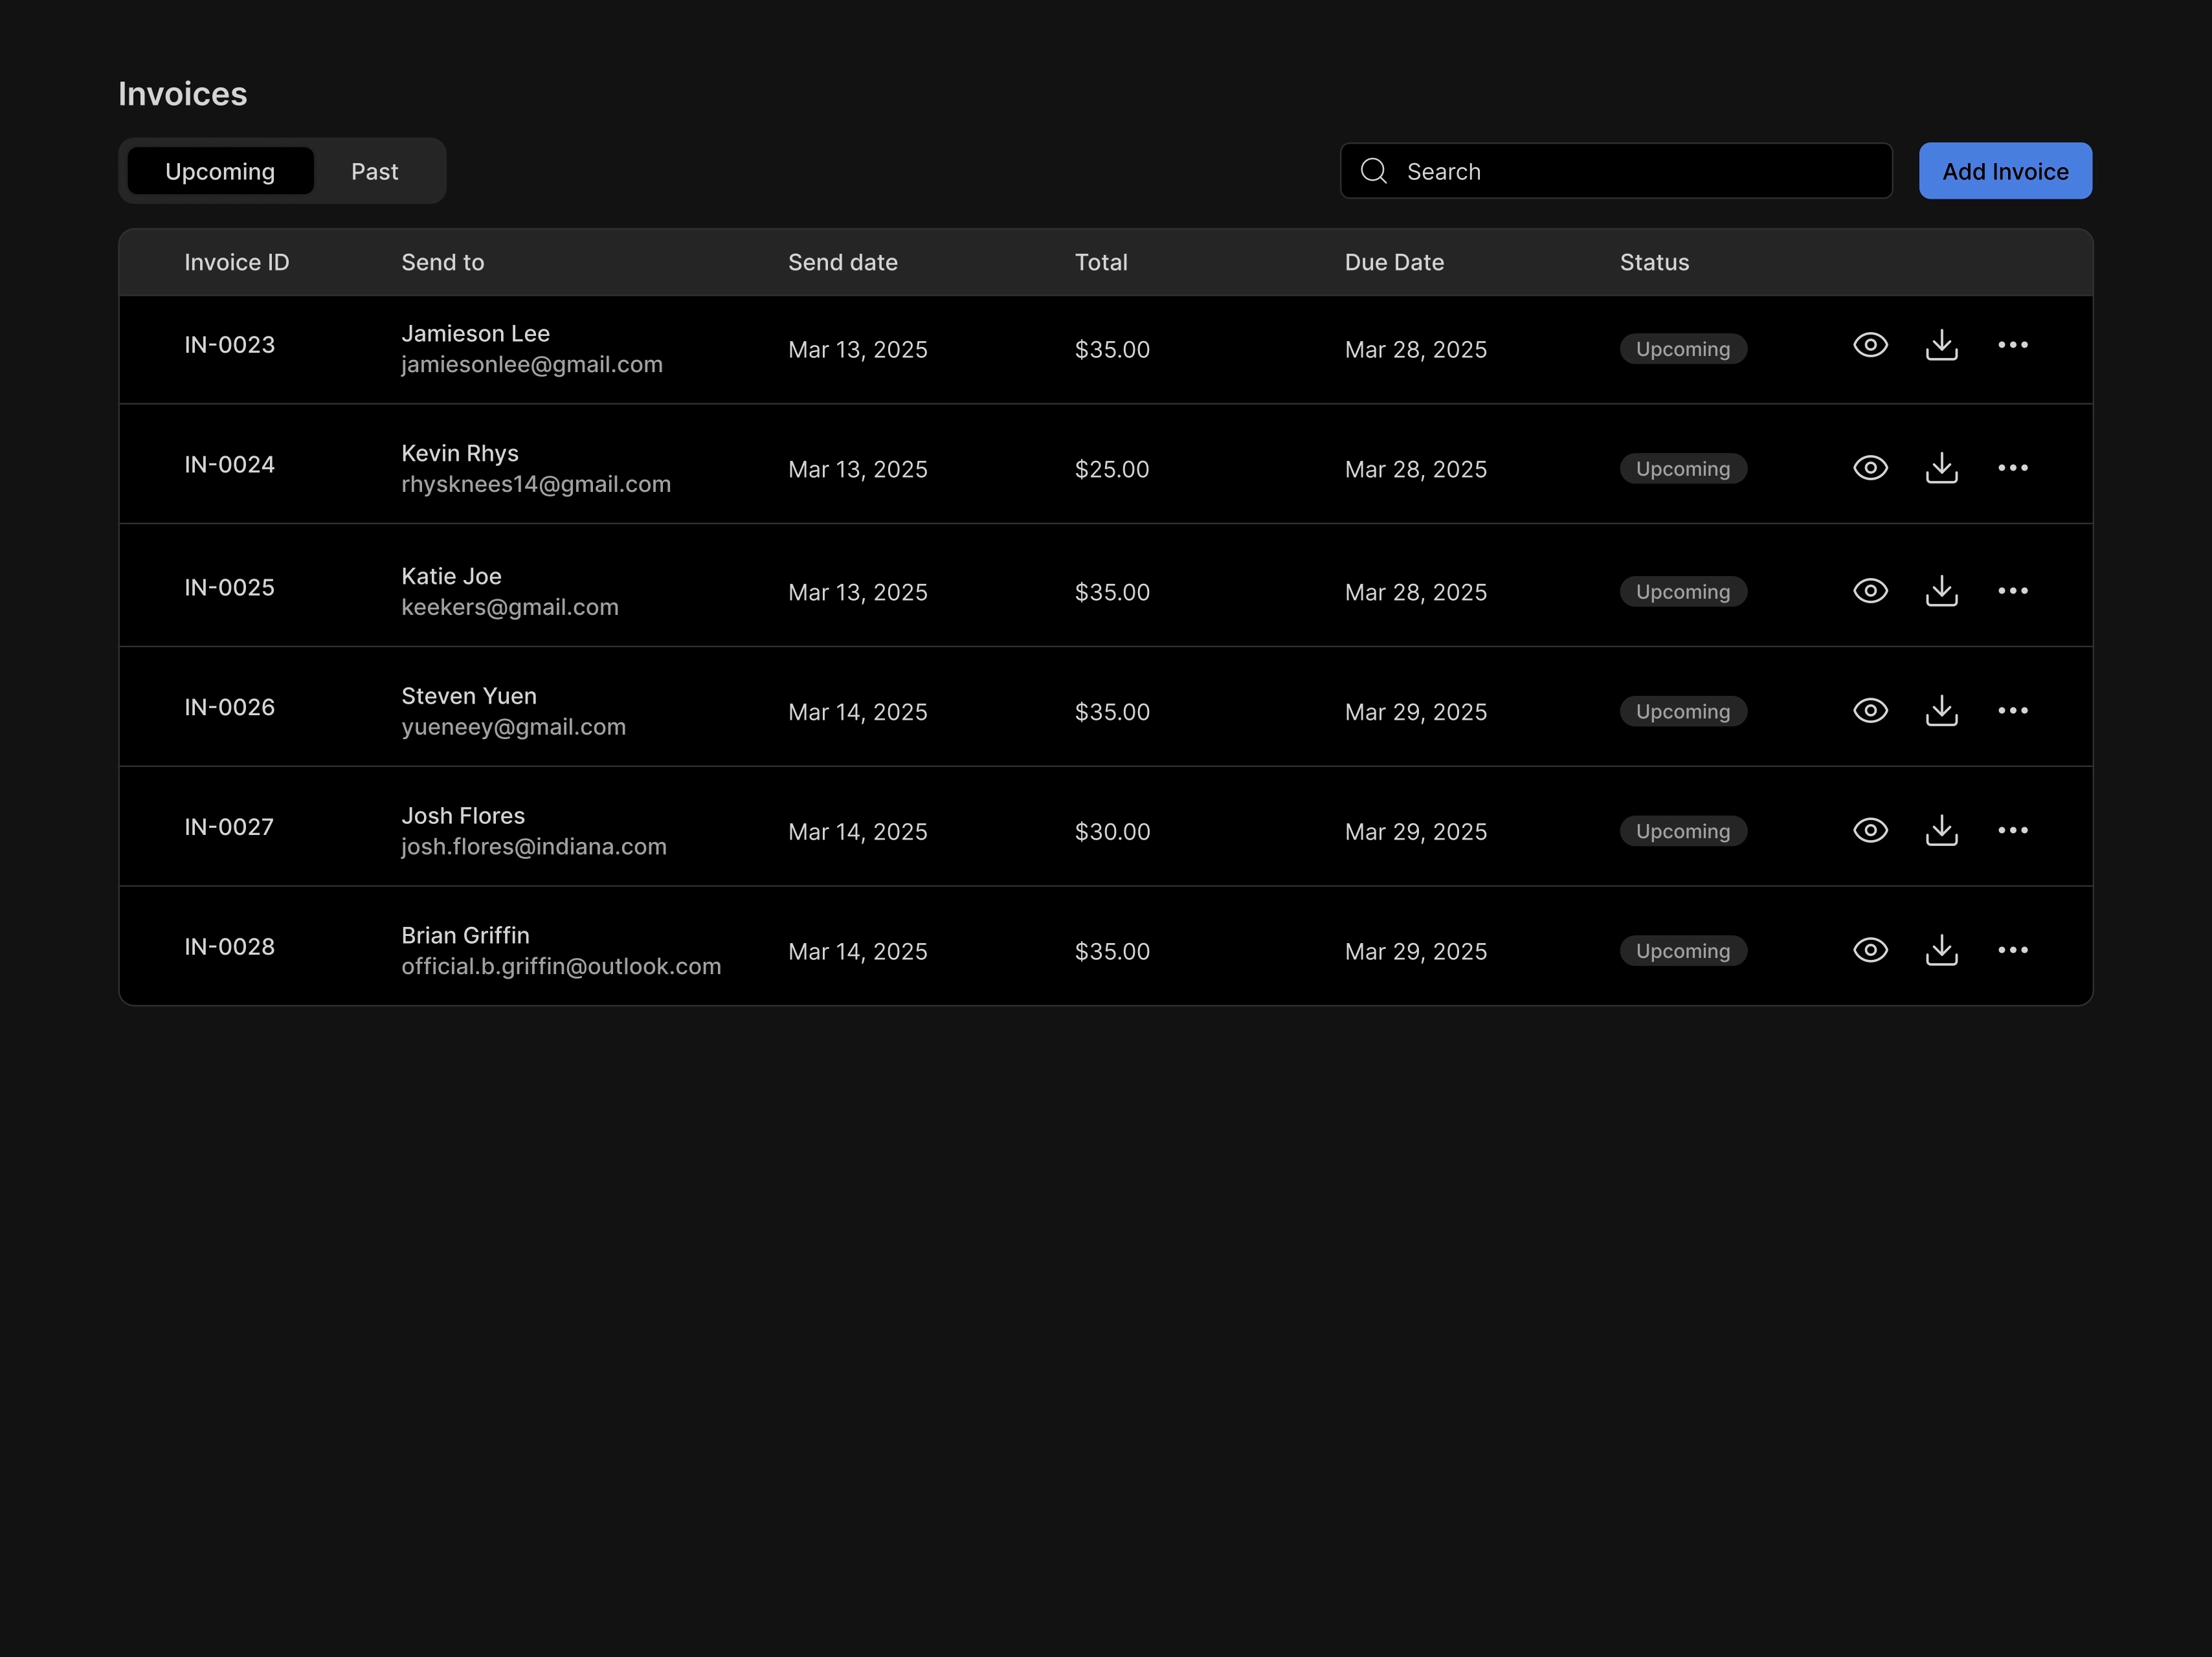Show preview of Brian Griffin's invoice

pos(1870,950)
